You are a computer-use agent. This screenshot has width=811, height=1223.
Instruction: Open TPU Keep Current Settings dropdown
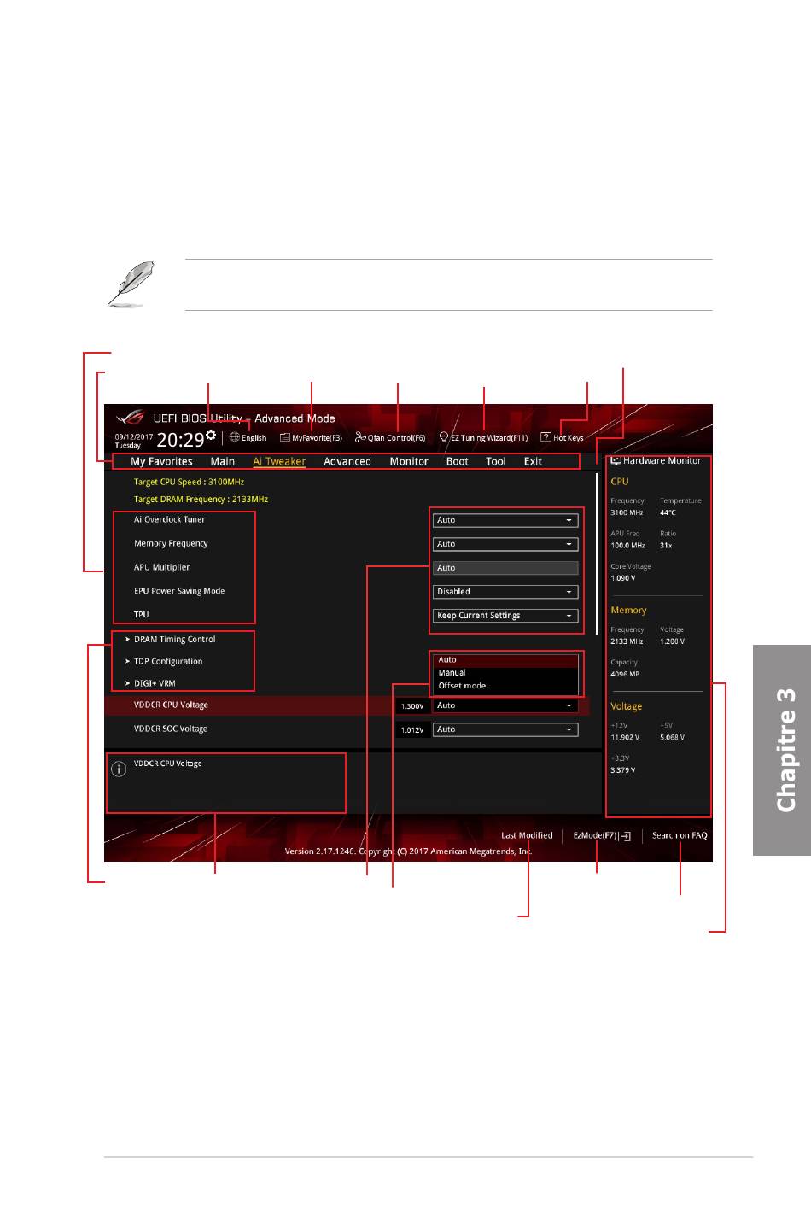click(x=505, y=616)
